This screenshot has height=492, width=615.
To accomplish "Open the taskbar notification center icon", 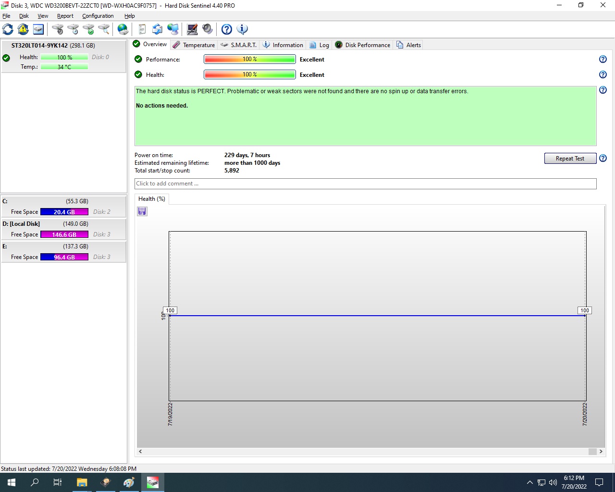I will 599,482.
